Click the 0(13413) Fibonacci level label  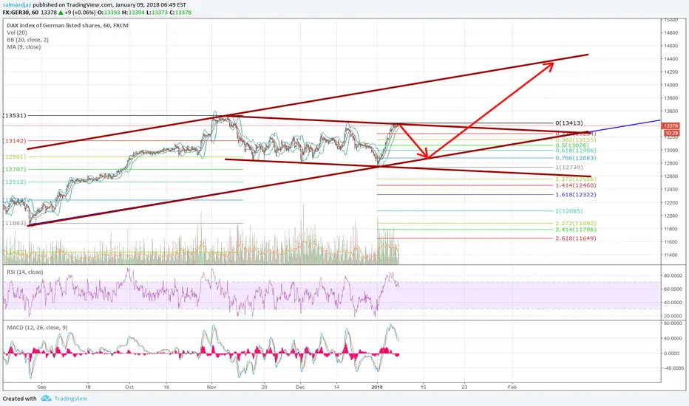pos(569,123)
